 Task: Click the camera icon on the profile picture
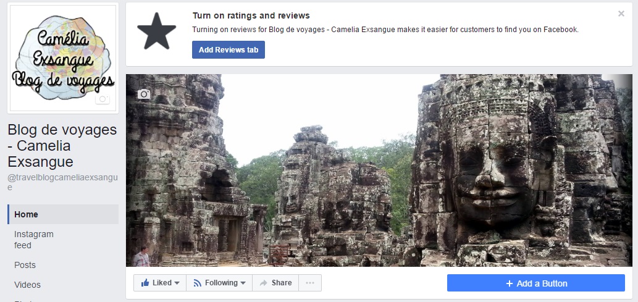pyautogui.click(x=103, y=99)
